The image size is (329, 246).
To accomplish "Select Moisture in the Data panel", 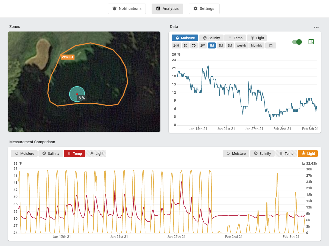I will [x=185, y=38].
